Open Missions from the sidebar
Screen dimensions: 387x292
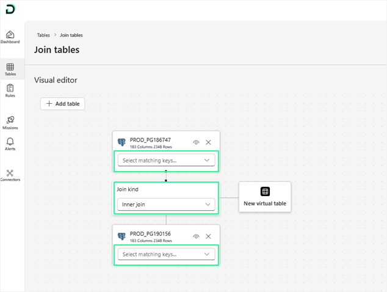pos(10,123)
